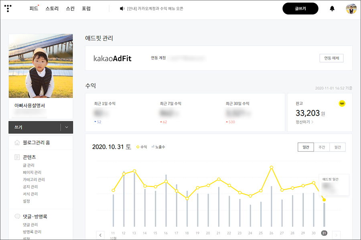This screenshot has width=361, height=240.
Task: Click the 댓글·방명록 section heading
Action: point(35,216)
